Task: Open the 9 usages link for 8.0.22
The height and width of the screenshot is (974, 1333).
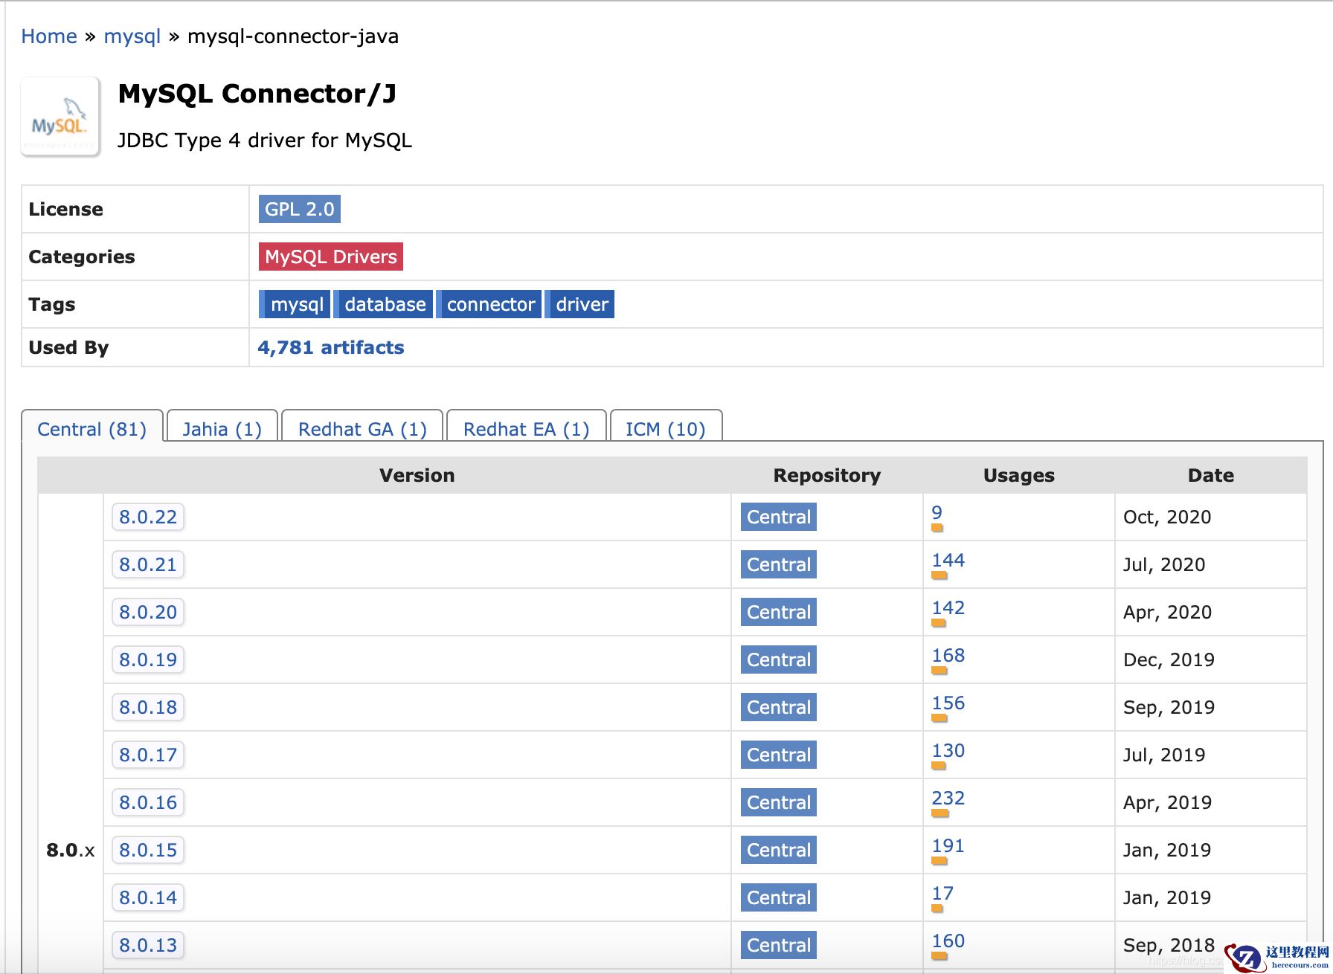Action: [937, 512]
